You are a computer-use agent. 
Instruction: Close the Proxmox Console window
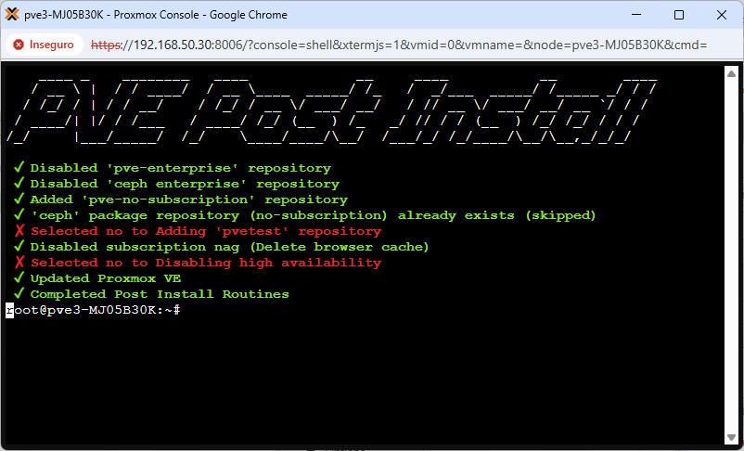tap(722, 15)
